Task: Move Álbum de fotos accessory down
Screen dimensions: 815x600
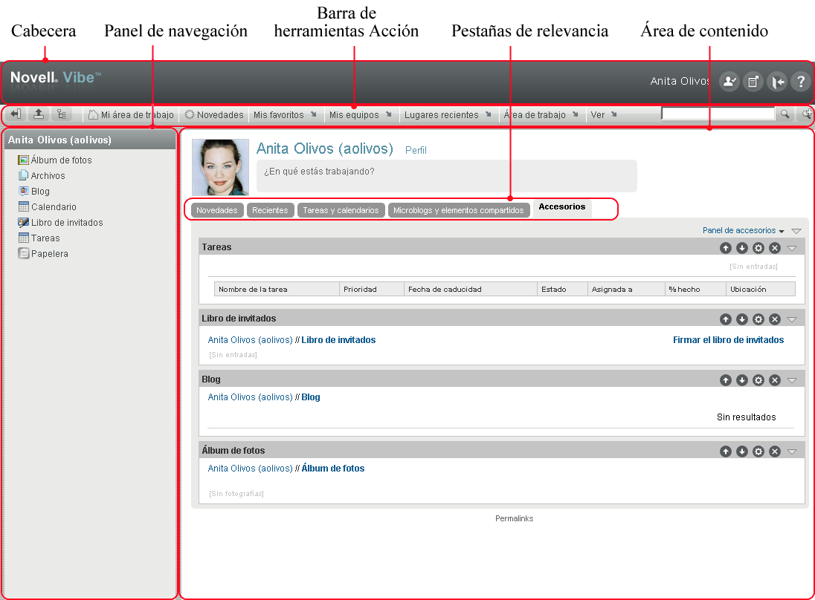Action: (742, 451)
